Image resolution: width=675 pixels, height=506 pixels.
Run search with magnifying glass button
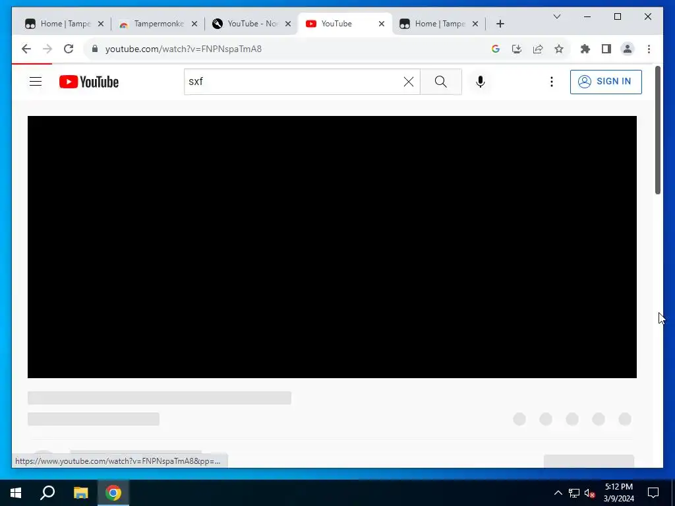[441, 82]
